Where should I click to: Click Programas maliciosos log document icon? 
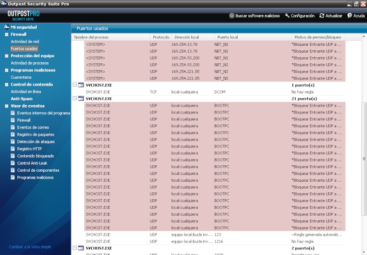(x=13, y=178)
